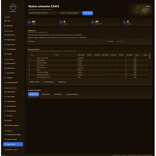Click Moje imprezy icon under Przed imprezą

click(x=5, y=68)
